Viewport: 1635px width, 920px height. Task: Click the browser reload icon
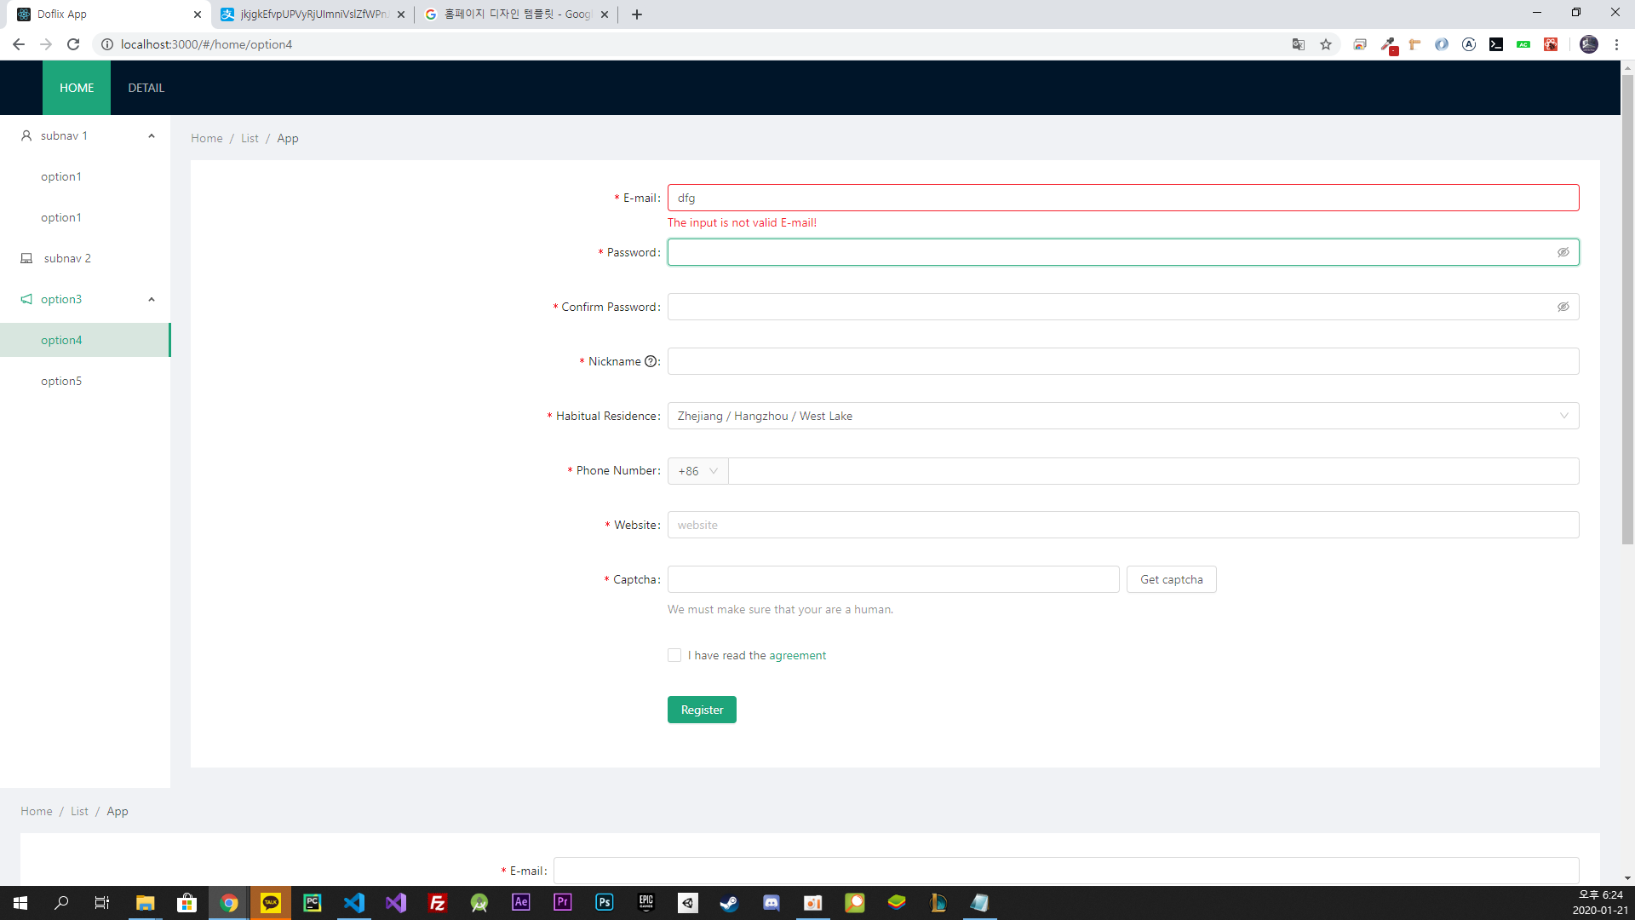[73, 44]
